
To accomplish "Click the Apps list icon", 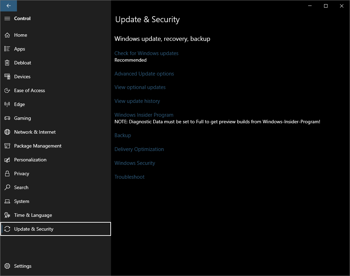I will (7, 49).
